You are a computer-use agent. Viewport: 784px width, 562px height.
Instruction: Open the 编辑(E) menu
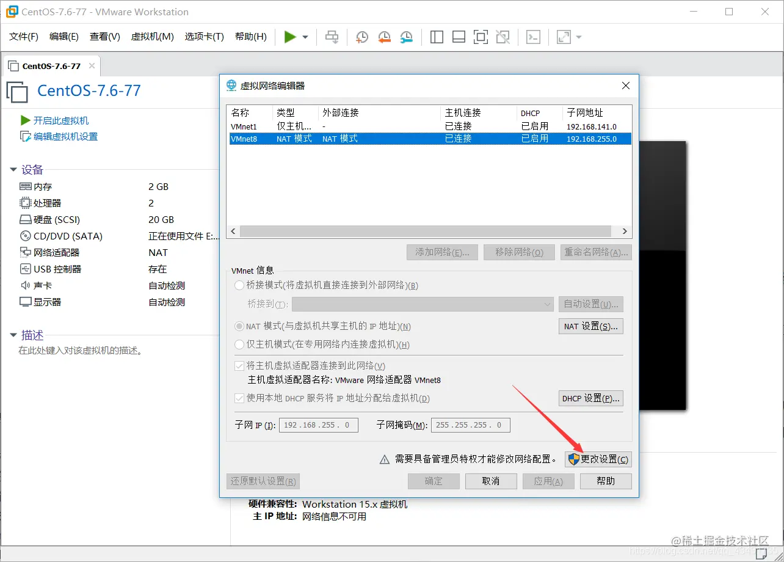click(x=64, y=37)
